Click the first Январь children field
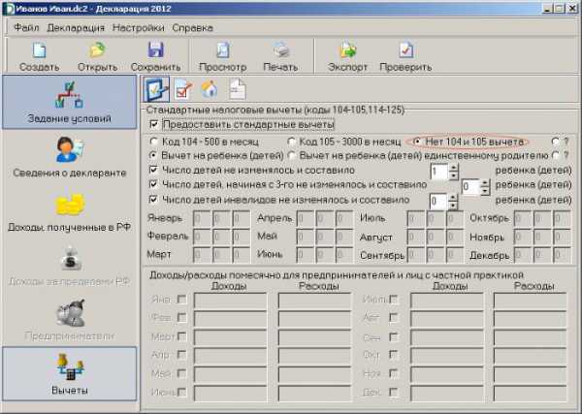 click(202, 218)
